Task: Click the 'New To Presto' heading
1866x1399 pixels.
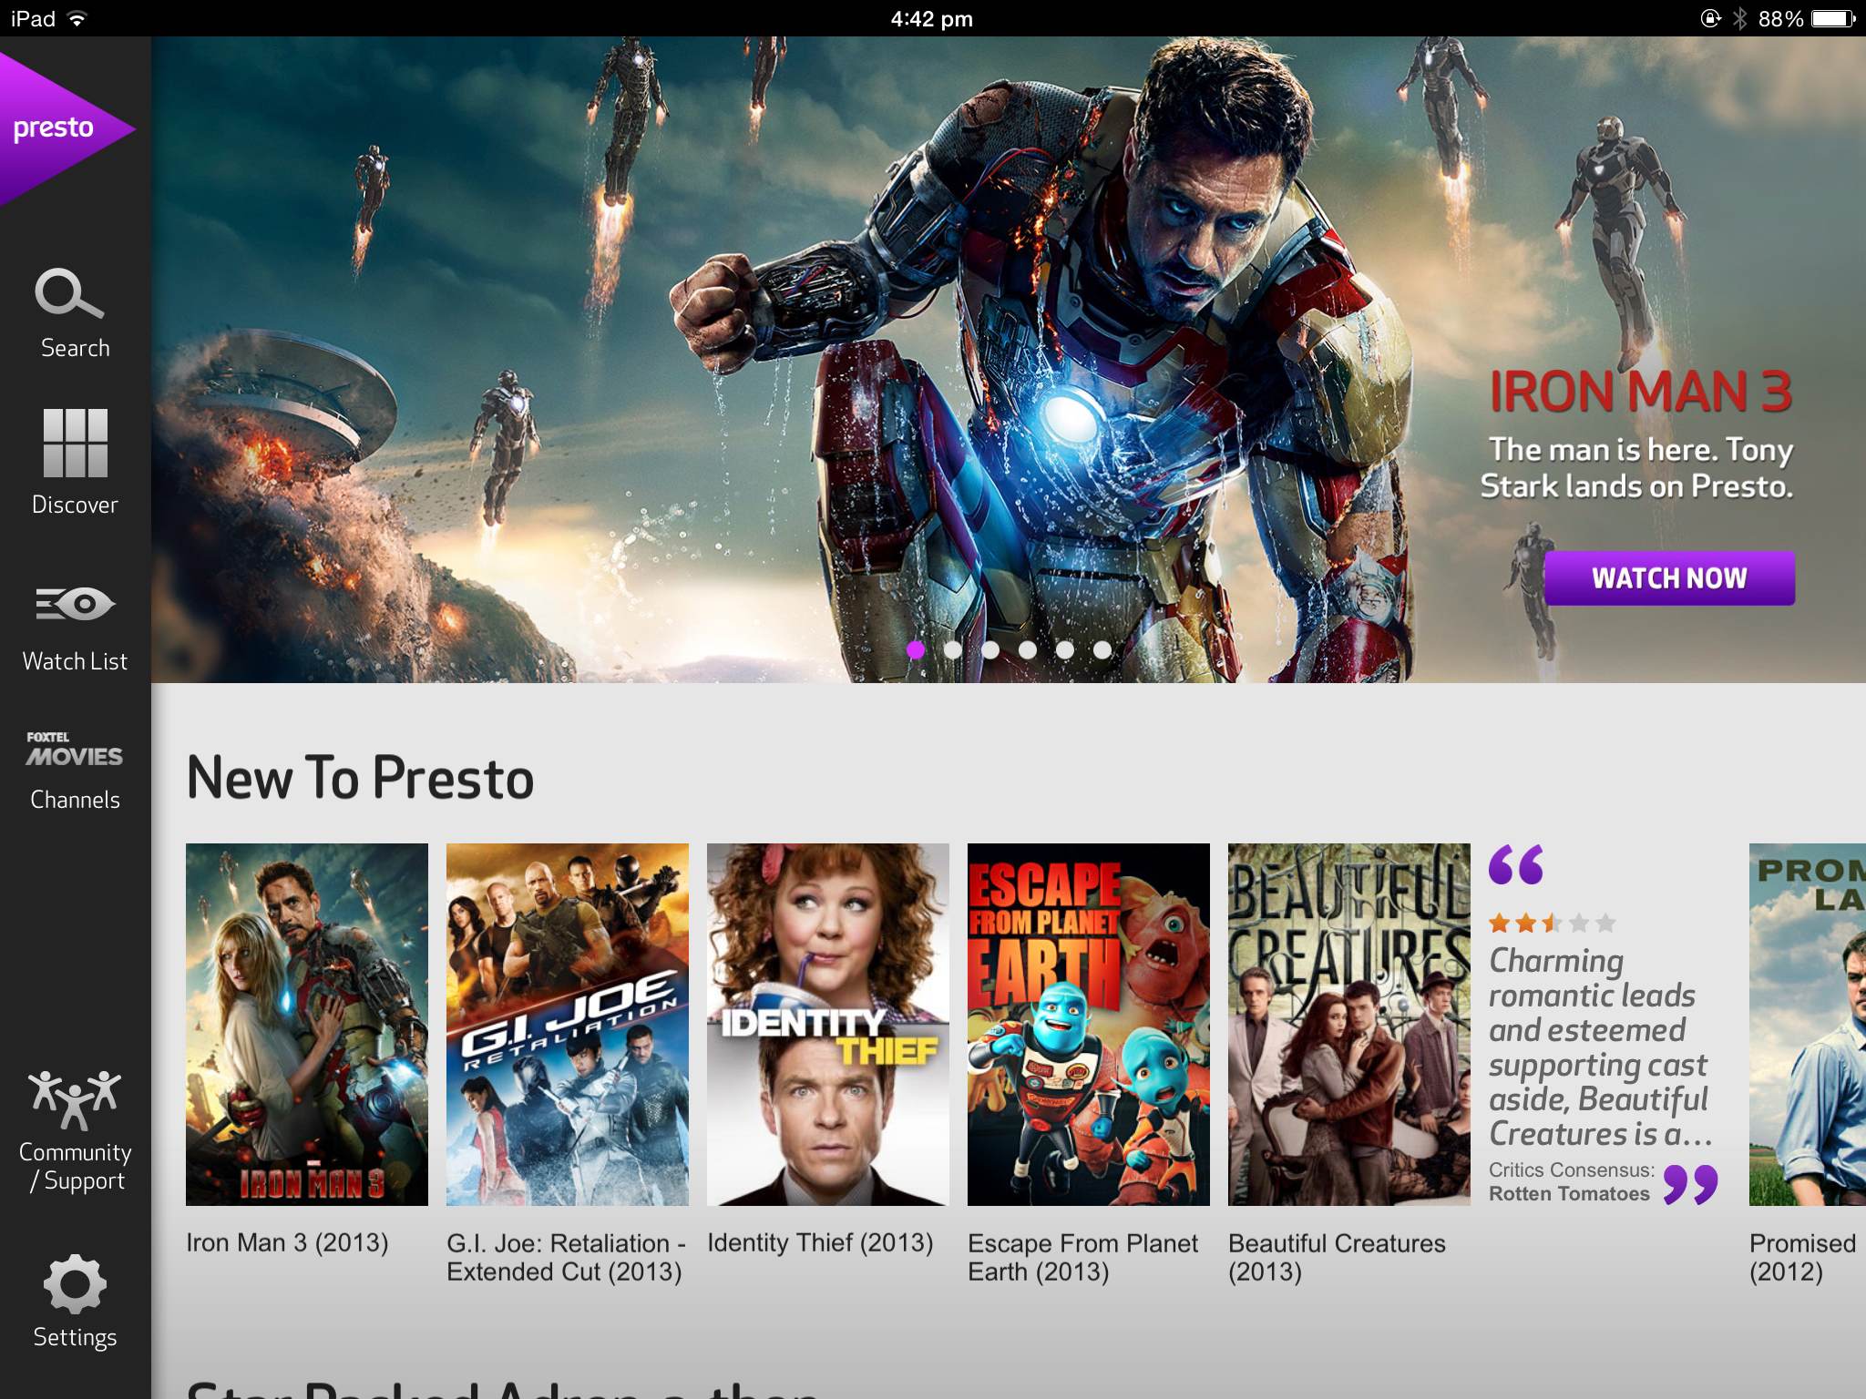Action: (360, 779)
